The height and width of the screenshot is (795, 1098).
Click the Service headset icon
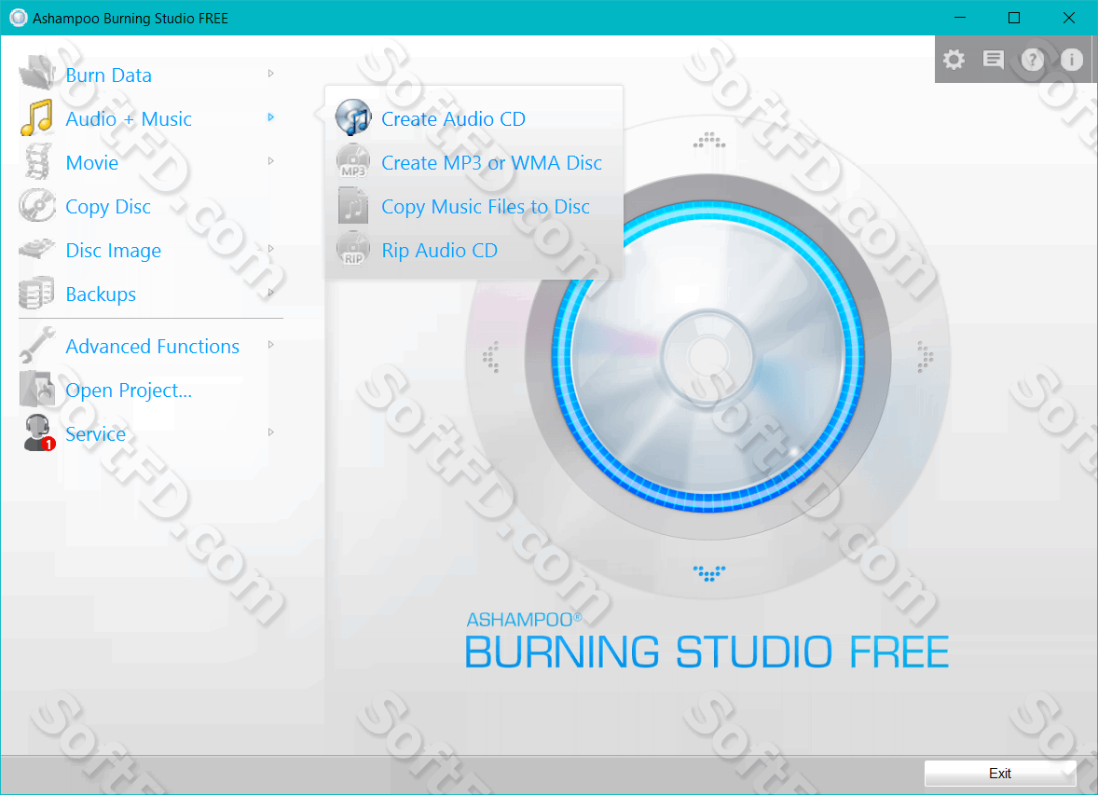pyautogui.click(x=38, y=432)
